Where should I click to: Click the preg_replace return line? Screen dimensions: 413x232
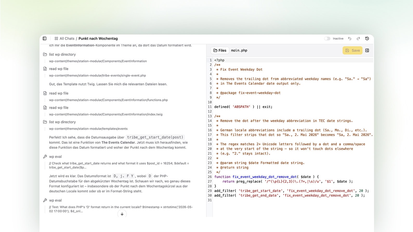coord(288,181)
